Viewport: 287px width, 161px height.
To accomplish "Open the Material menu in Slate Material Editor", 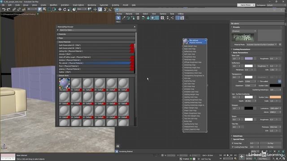I will tap(129, 14).
